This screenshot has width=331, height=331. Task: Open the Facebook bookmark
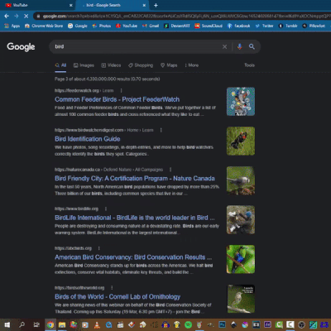238,26
